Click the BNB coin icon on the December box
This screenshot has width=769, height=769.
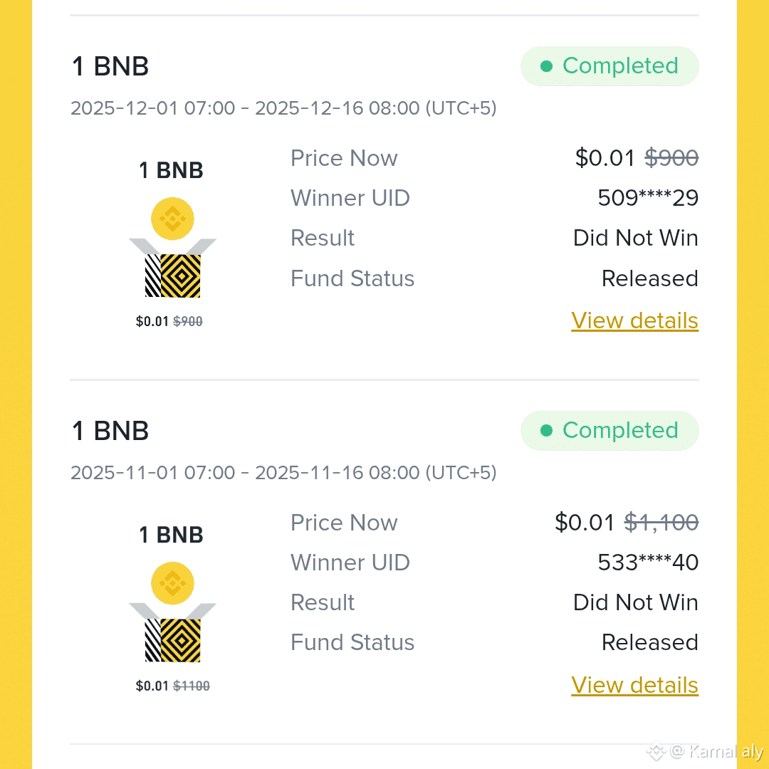click(x=172, y=219)
